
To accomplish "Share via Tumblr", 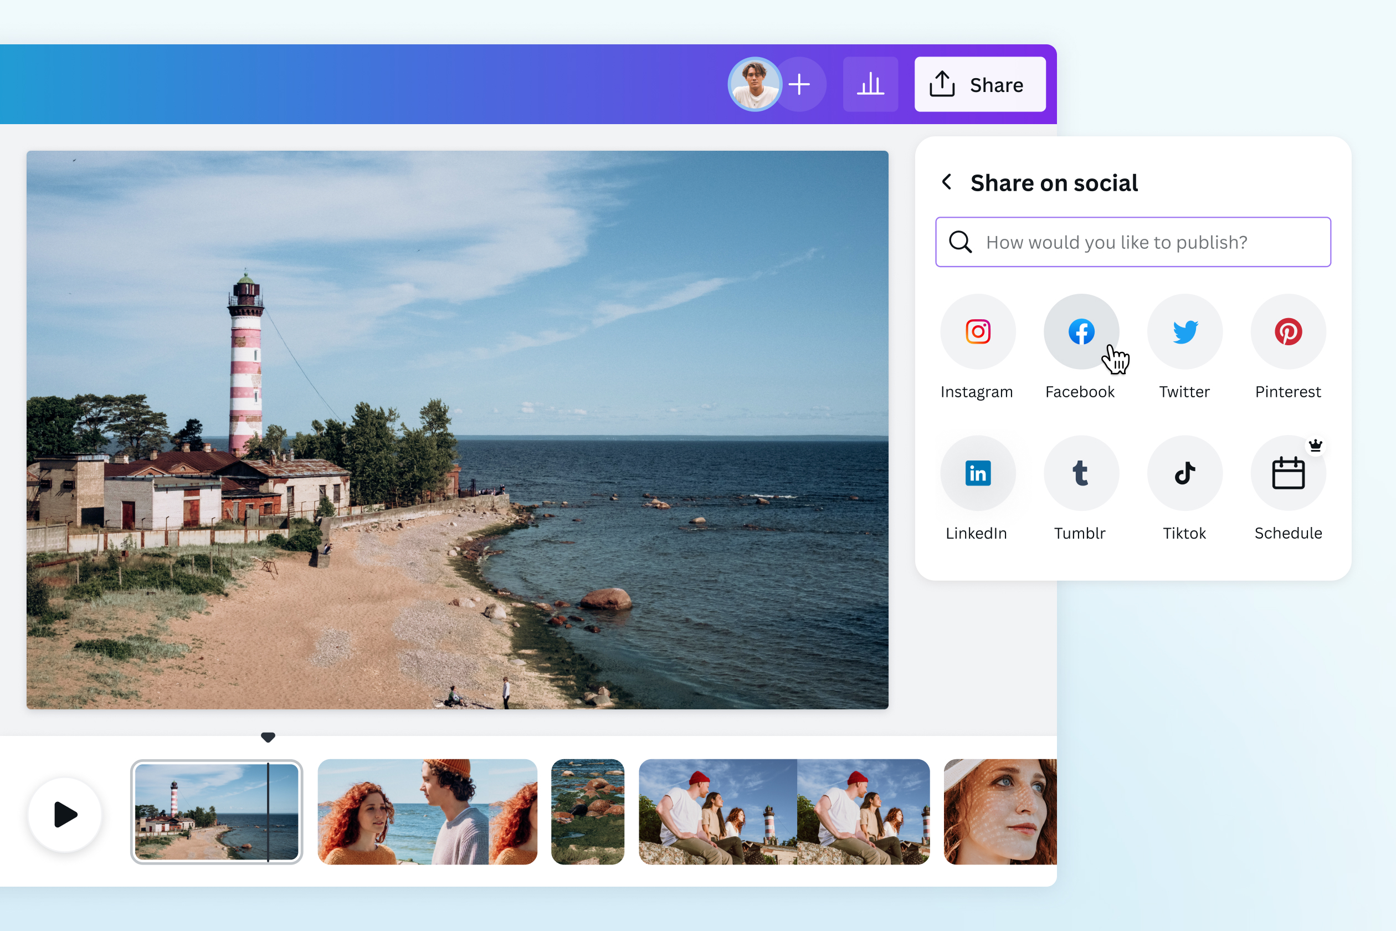I will 1080,473.
